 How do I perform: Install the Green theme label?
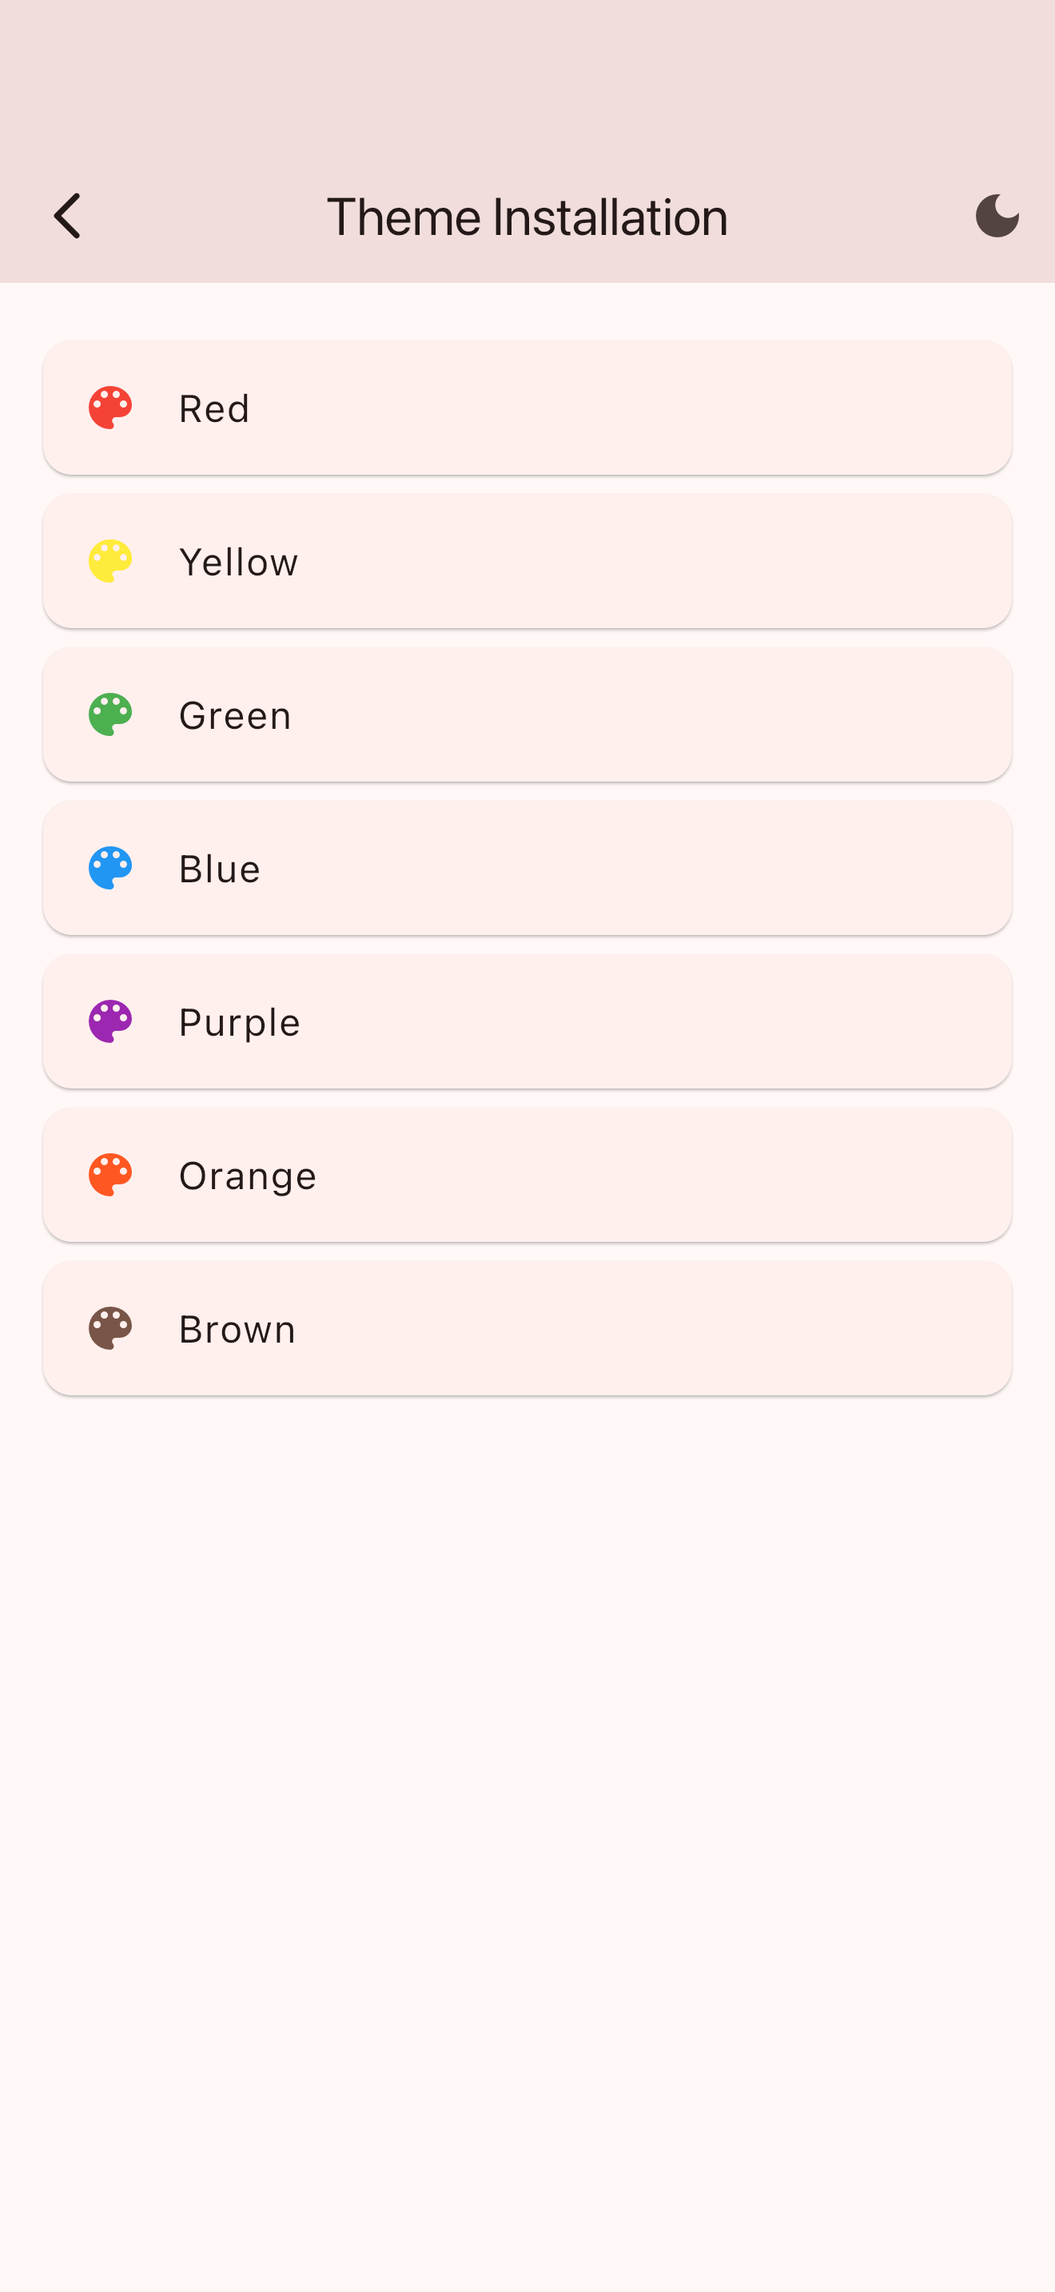click(235, 715)
